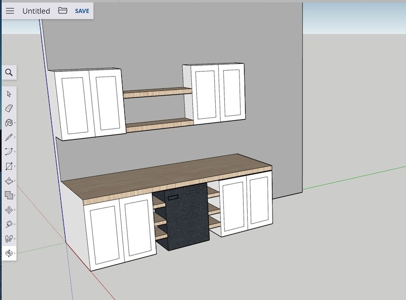The width and height of the screenshot is (406, 300).
Task: Select the arrow Select tool
Action: tap(9, 94)
